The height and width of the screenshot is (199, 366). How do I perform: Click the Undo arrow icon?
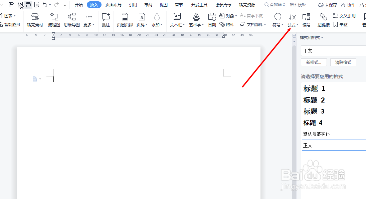point(45,5)
